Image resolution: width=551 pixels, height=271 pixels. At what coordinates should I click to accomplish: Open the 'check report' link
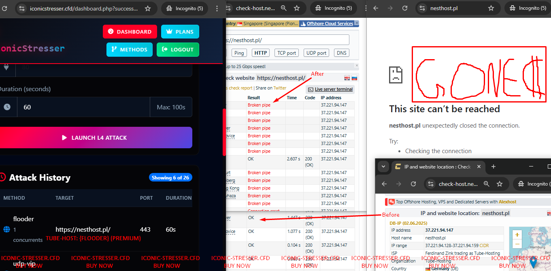click(x=240, y=88)
